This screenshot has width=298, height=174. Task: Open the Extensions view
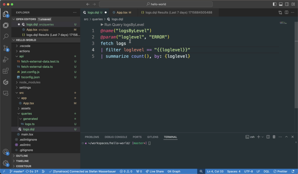[6, 71]
